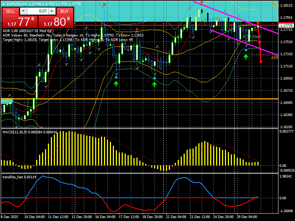The width and height of the screenshot is (295, 221).
Task: Select red X marker at 16 Dec high
Action: coord(104,4)
